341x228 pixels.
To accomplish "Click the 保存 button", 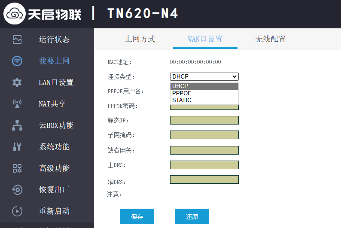I will [137, 216].
